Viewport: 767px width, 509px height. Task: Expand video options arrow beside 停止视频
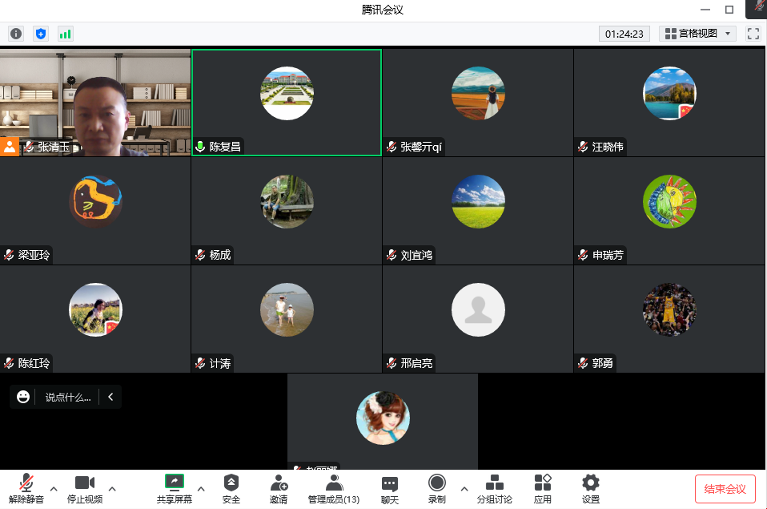click(x=111, y=488)
